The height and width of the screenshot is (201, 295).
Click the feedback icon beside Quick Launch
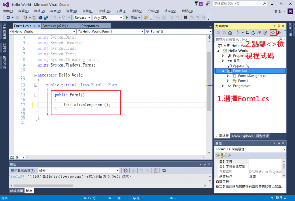point(208,3)
